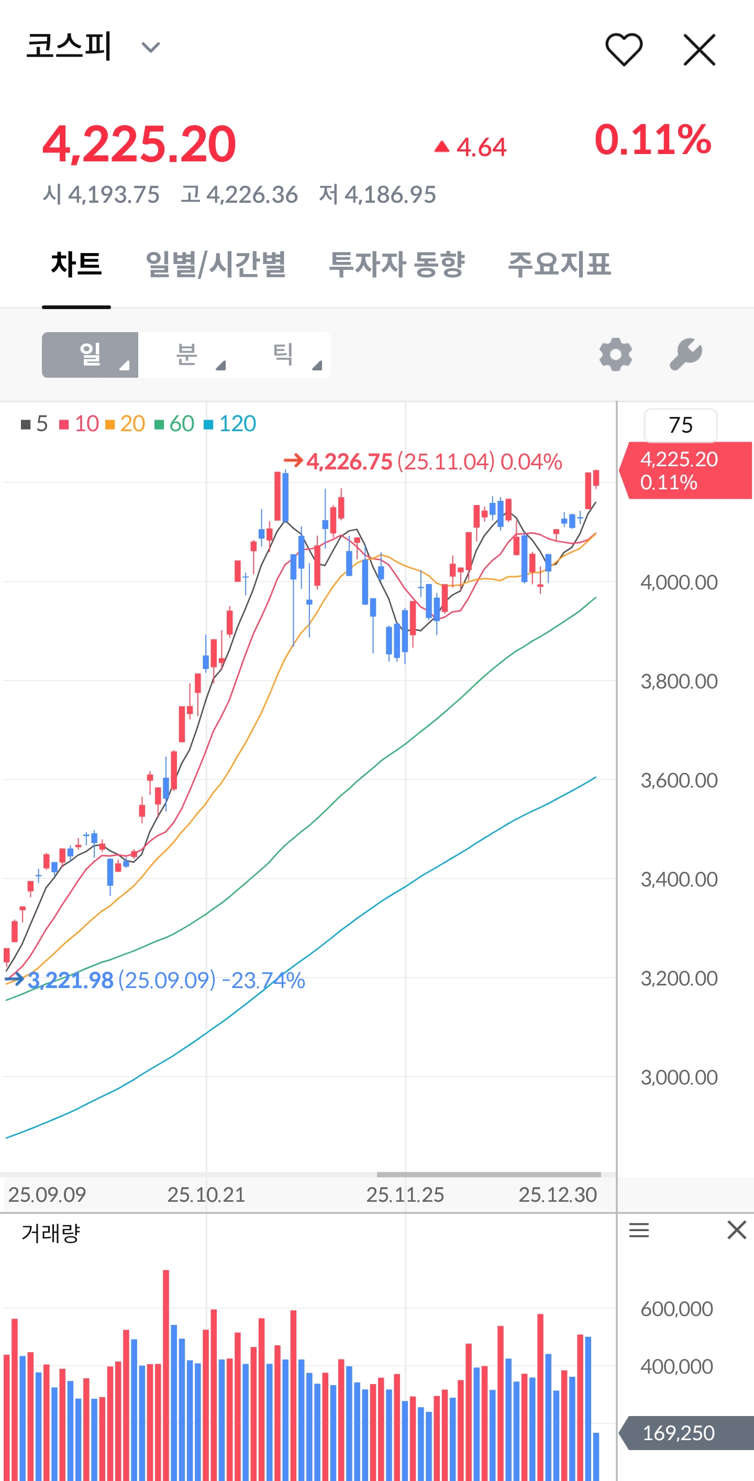Close the 코스피 index screen
The image size is (754, 1481).
coord(699,49)
